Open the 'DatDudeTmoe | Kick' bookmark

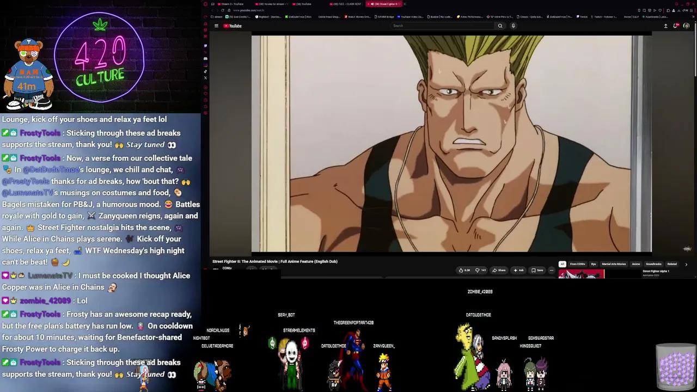click(x=298, y=17)
